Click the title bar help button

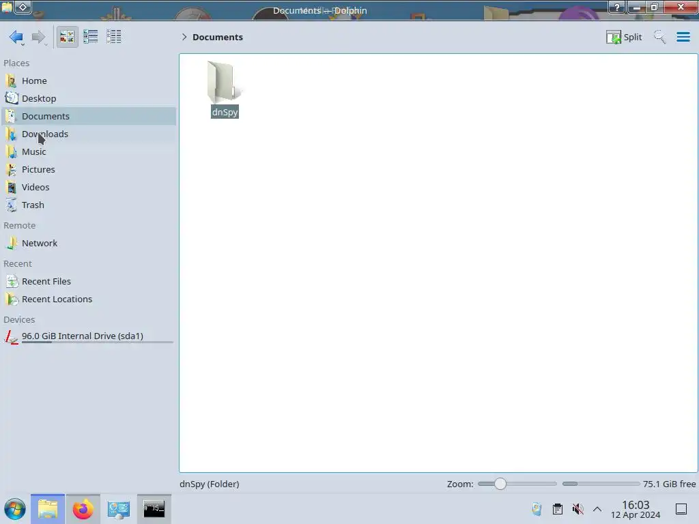tap(617, 7)
